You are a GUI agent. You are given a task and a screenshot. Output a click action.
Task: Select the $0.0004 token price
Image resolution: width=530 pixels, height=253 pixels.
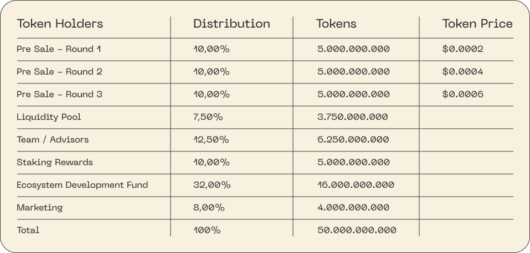pyautogui.click(x=463, y=72)
